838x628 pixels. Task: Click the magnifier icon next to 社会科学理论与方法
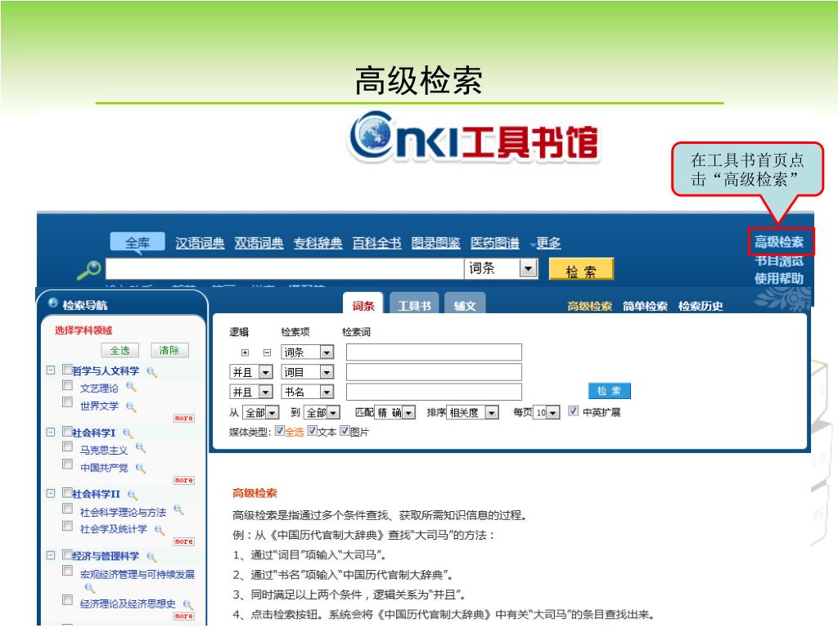(179, 510)
